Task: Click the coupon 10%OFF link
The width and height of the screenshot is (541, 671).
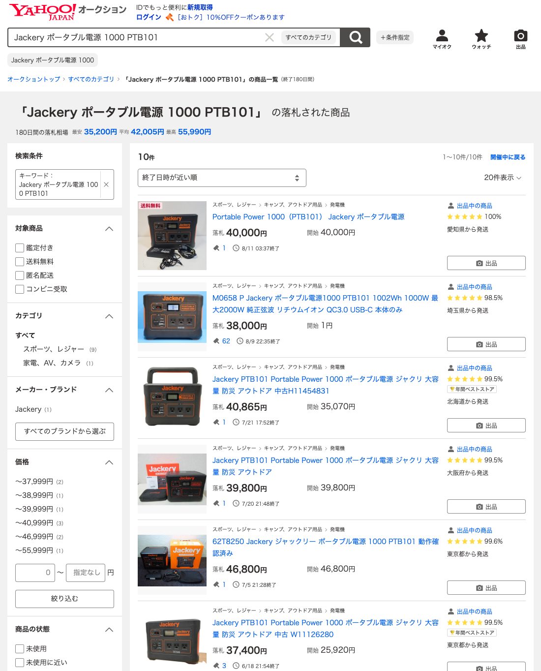Action: 231,17
